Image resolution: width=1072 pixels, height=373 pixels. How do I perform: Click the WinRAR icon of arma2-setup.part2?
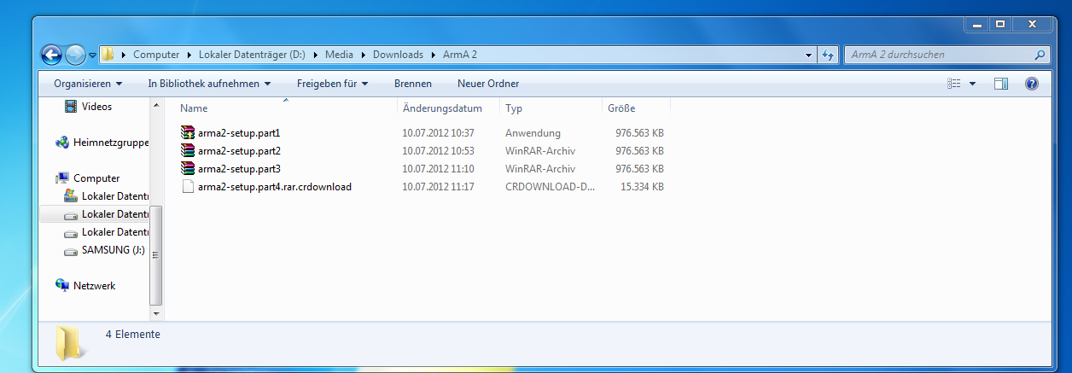(189, 151)
